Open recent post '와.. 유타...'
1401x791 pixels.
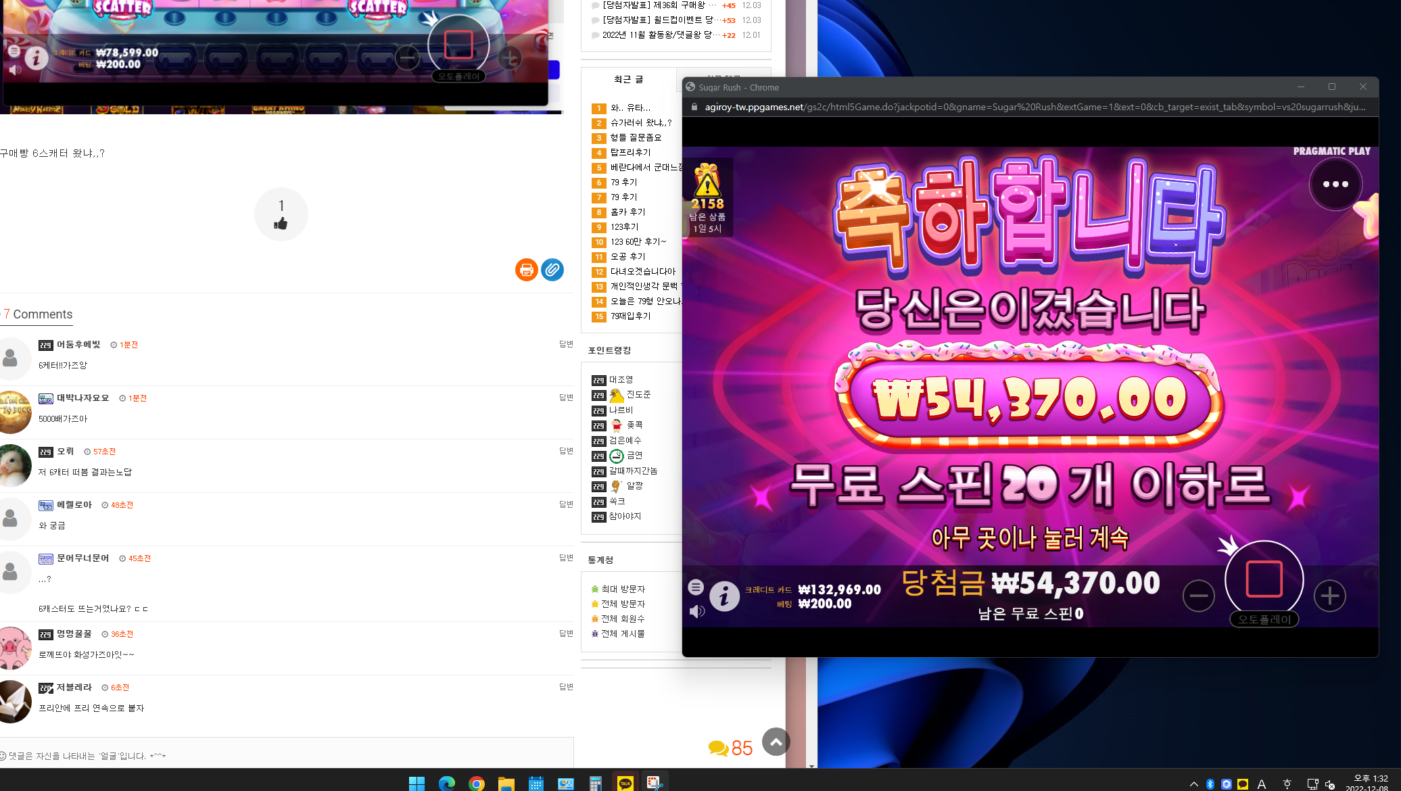click(630, 107)
